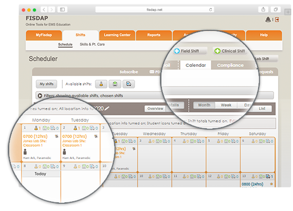Open the Skills & Pt. Care sub-tab
Viewport: 293px width, 211px height.
tap(92, 45)
